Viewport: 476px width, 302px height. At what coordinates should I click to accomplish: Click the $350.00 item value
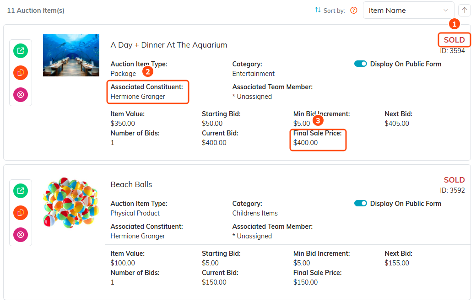[x=123, y=124]
